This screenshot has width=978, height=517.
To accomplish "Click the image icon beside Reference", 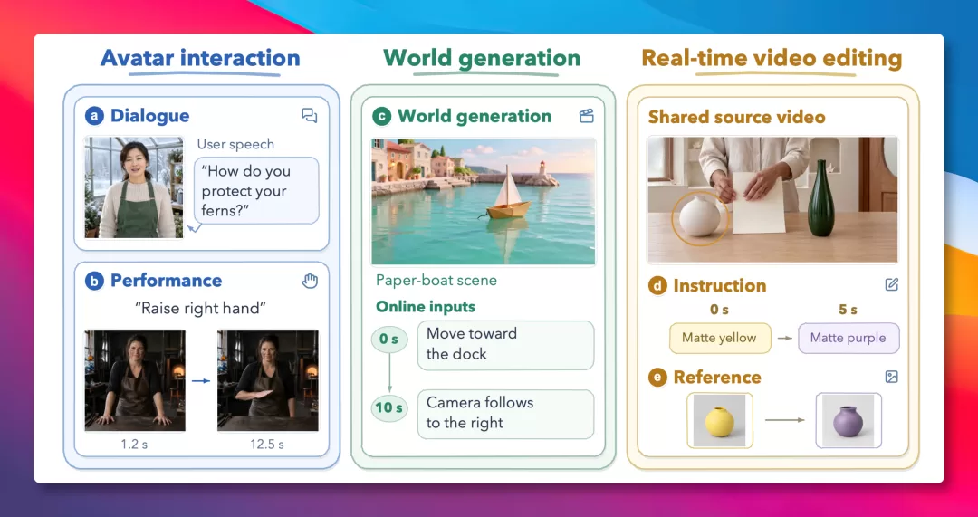I will point(892,377).
